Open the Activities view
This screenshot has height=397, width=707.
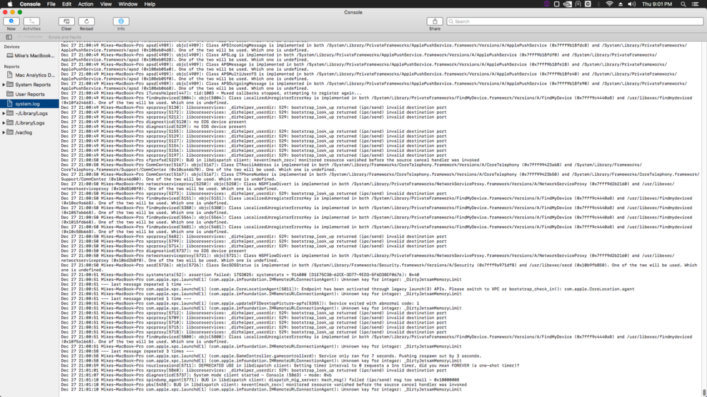tap(32, 21)
